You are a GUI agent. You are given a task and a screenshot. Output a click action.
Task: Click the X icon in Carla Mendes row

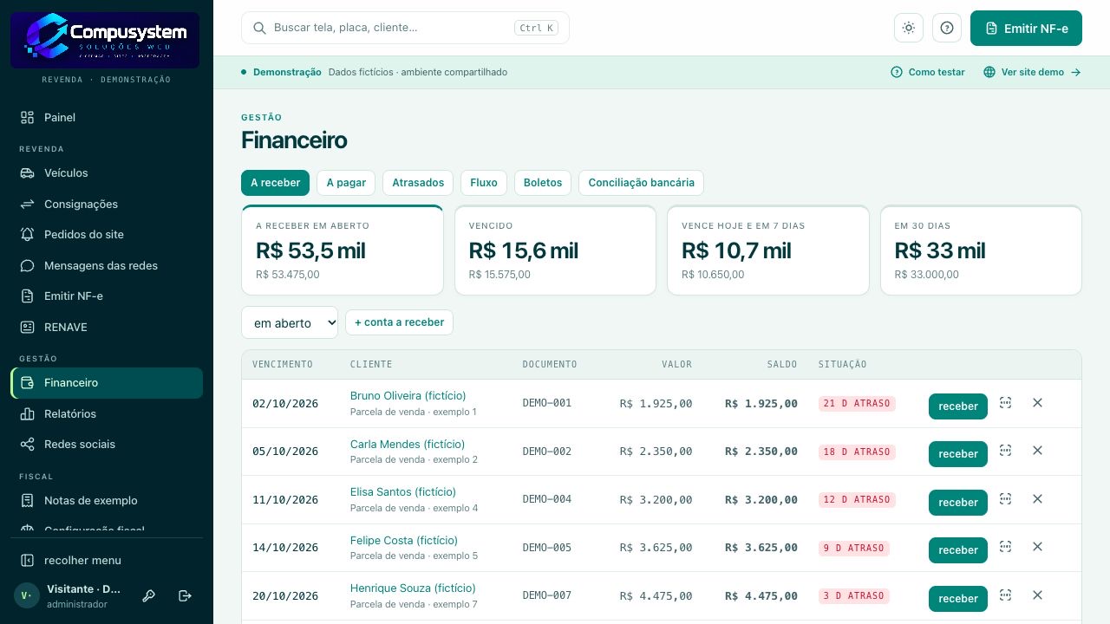coord(1037,451)
